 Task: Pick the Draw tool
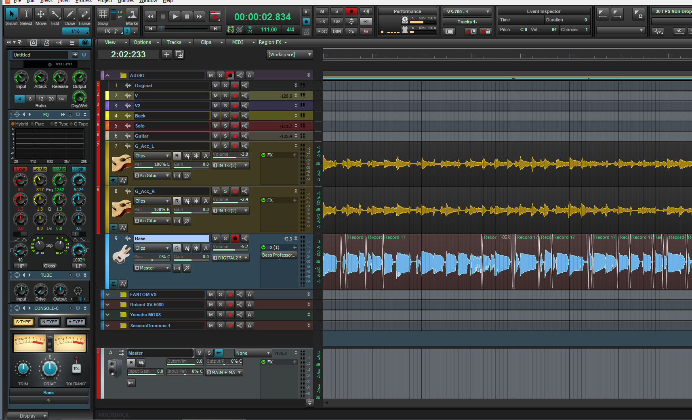pos(69,15)
